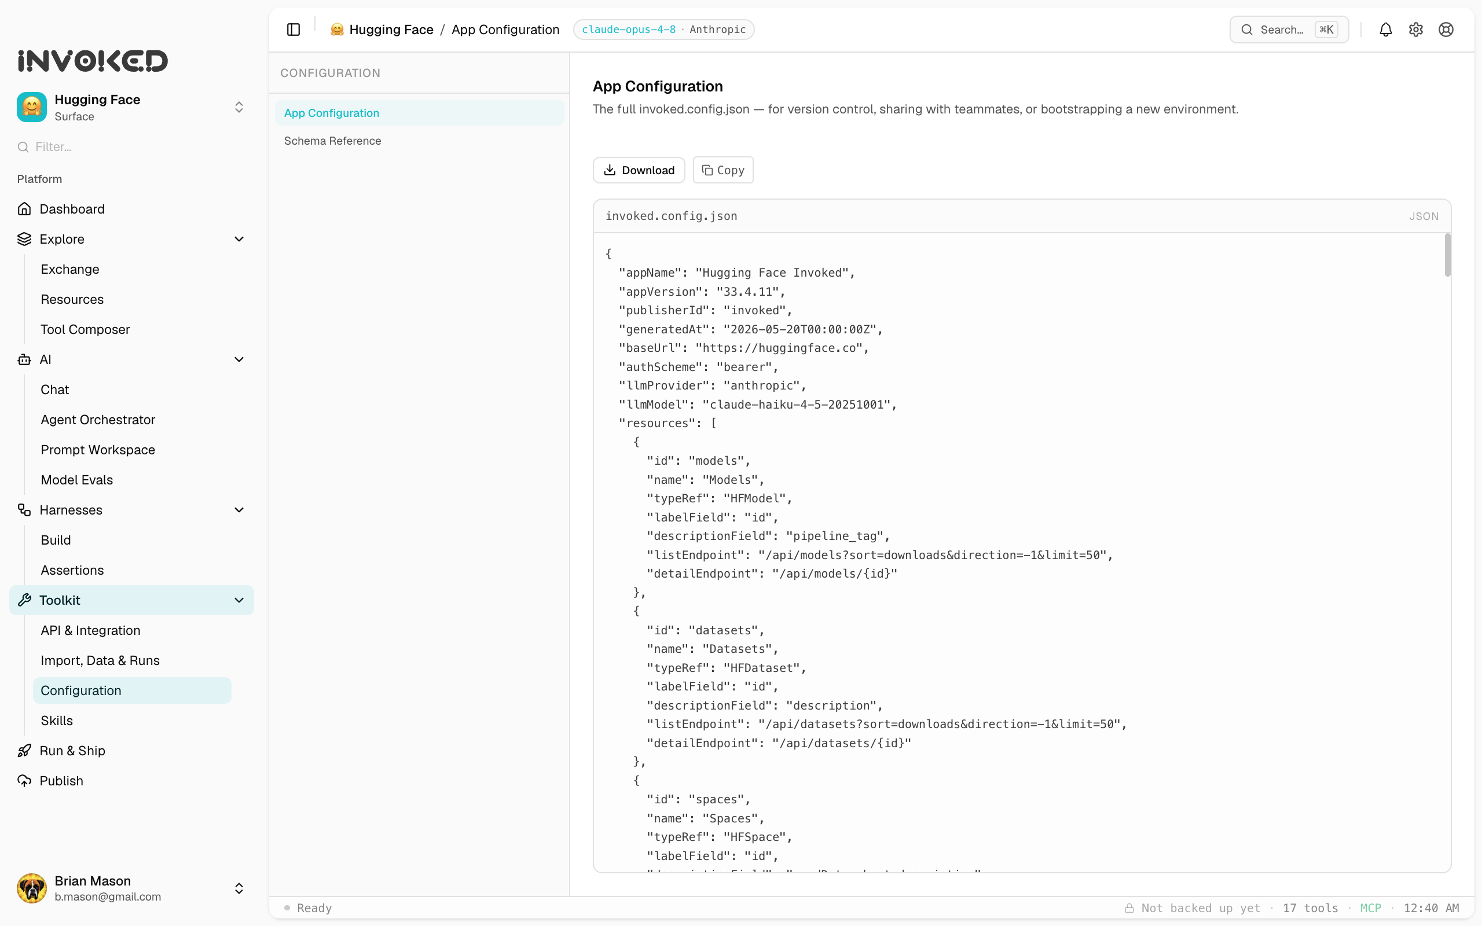Click the "typeRef": "HFDataset" line
Viewport: 1482px width, 926px height.
[x=727, y=667]
